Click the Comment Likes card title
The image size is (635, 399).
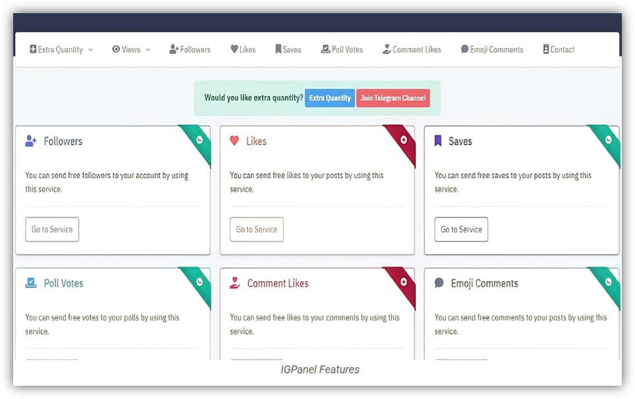click(x=278, y=283)
